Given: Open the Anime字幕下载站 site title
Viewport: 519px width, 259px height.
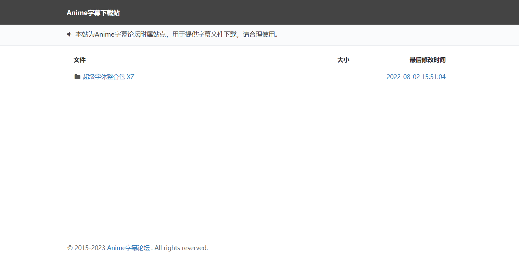Looking at the screenshot, I should [x=93, y=13].
